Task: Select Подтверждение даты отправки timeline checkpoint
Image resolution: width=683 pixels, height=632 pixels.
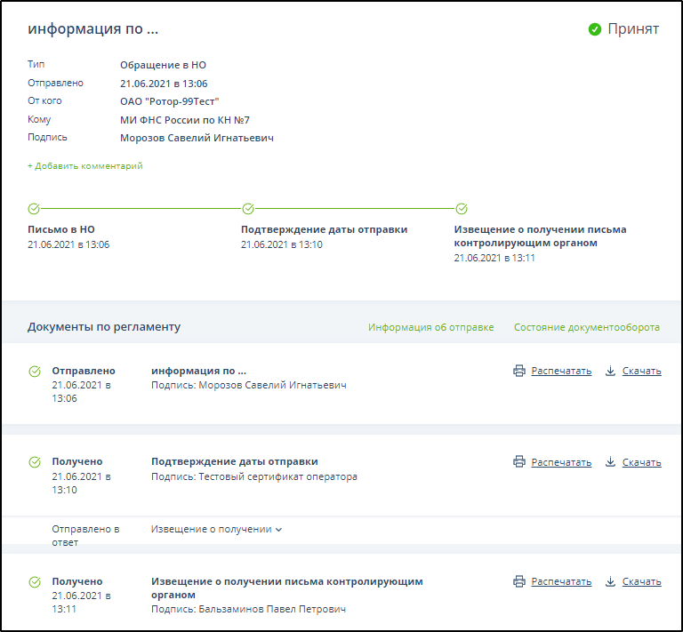Action: tap(248, 209)
